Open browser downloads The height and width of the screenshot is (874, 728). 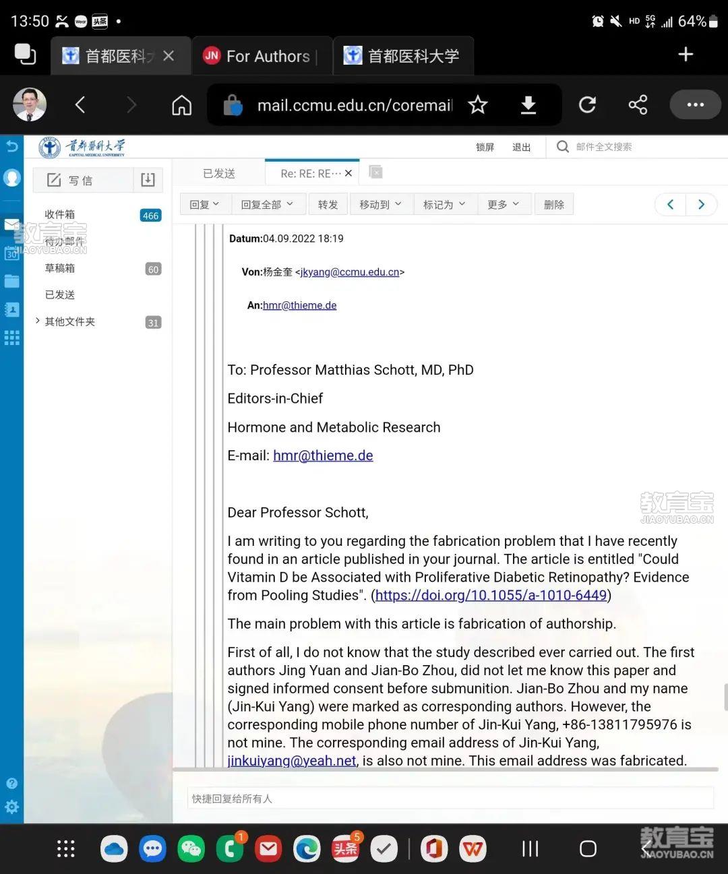(528, 104)
